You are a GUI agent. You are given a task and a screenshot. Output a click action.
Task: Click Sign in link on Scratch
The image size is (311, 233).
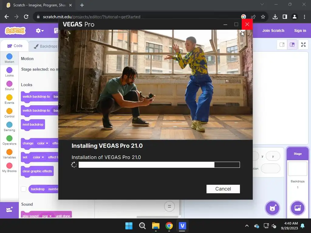pyautogui.click(x=300, y=31)
